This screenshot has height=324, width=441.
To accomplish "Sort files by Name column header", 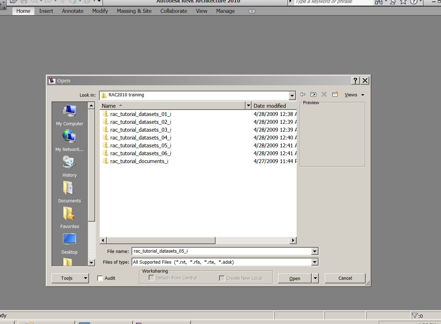I will (173, 106).
